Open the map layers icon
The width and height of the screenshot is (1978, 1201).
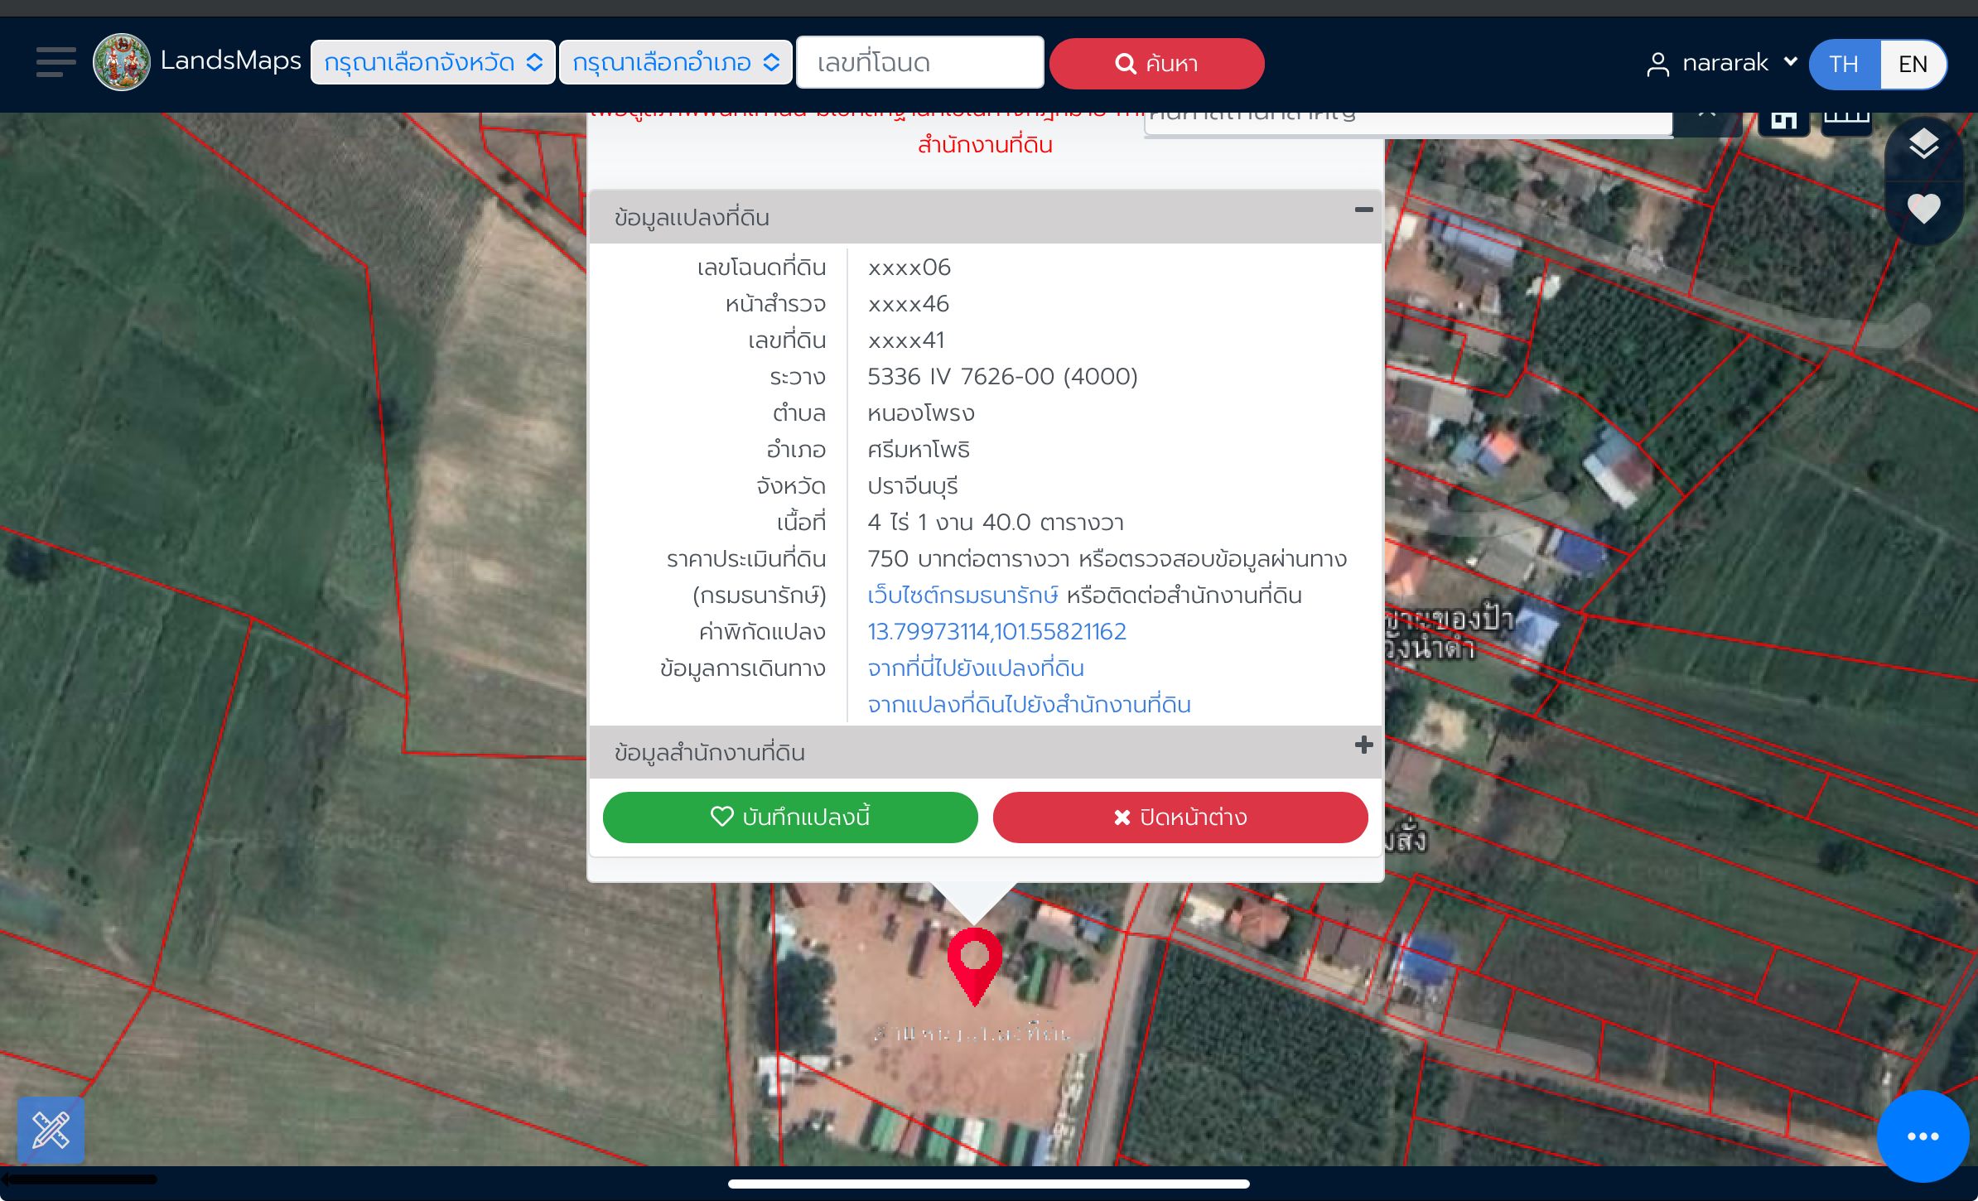click(x=1923, y=145)
